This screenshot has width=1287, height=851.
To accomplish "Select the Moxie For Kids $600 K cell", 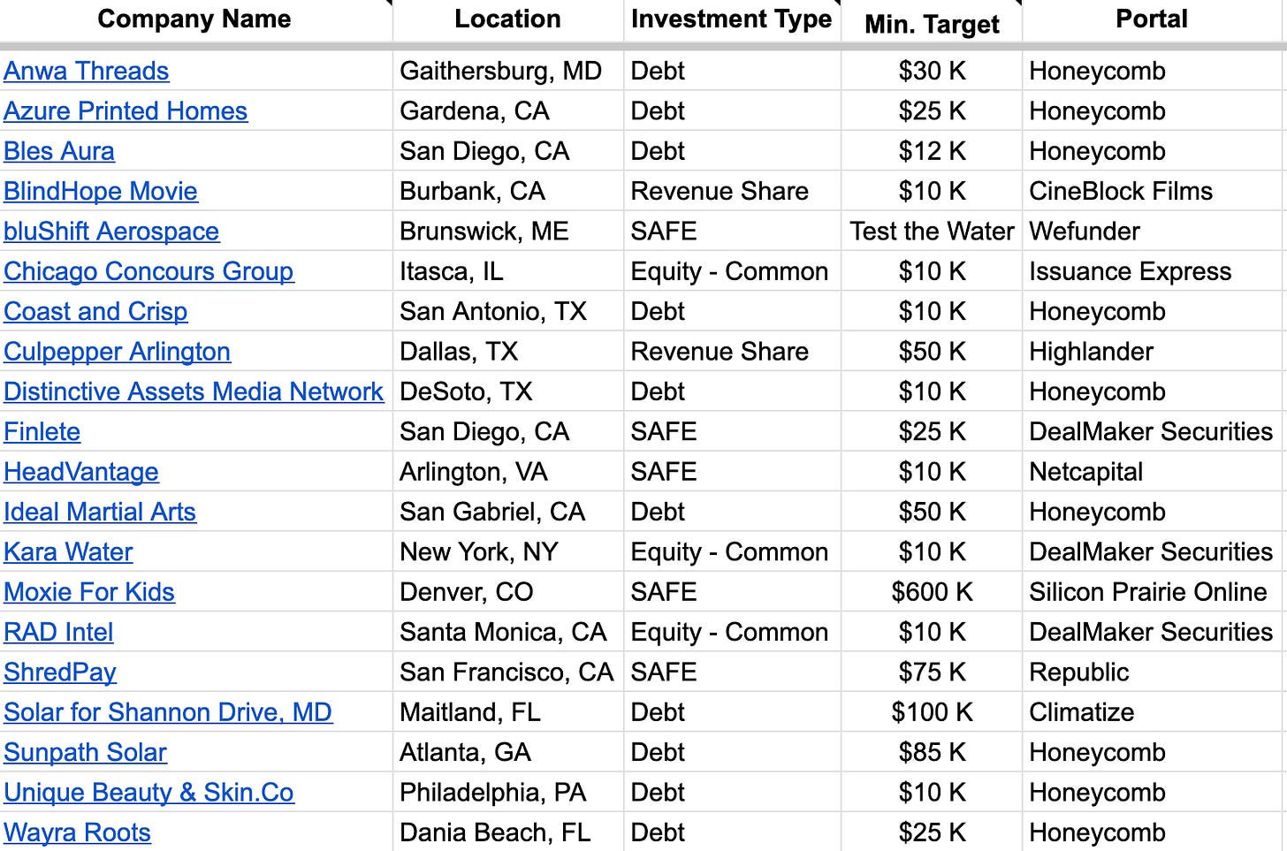I will pyautogui.click(x=932, y=592).
